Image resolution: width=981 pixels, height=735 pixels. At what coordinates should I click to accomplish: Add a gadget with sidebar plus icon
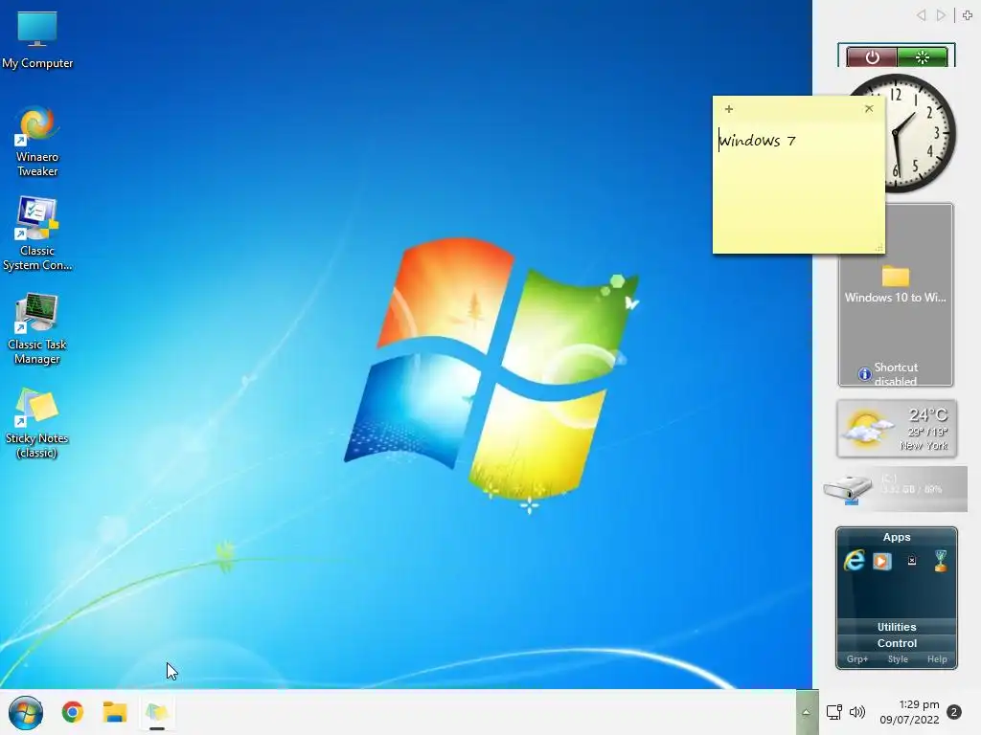click(968, 15)
